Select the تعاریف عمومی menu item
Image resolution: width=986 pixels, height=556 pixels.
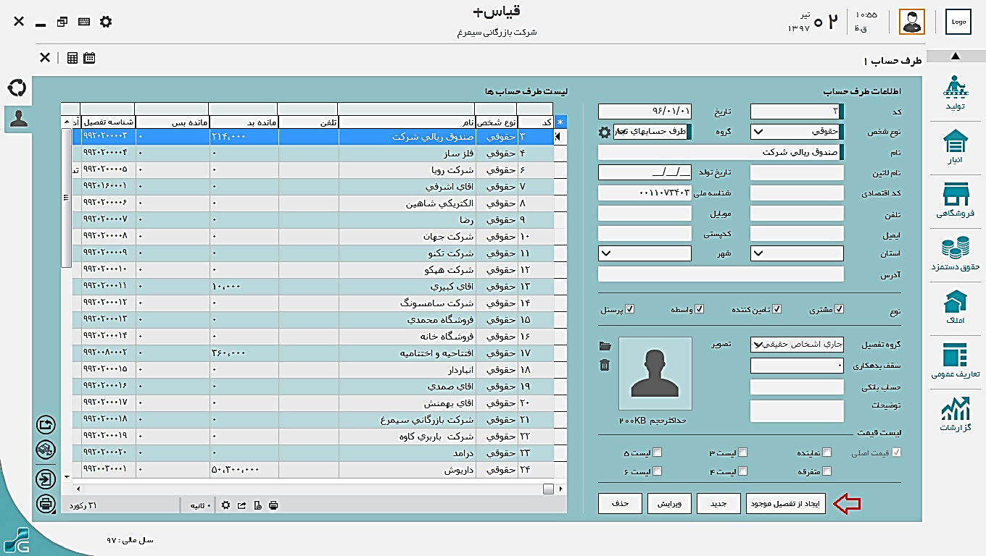(955, 361)
